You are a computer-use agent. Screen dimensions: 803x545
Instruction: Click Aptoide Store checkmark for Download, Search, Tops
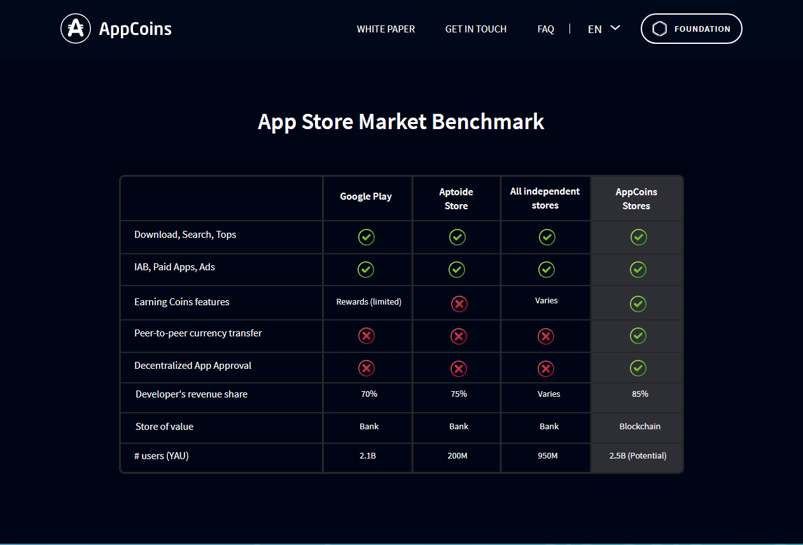pyautogui.click(x=457, y=237)
